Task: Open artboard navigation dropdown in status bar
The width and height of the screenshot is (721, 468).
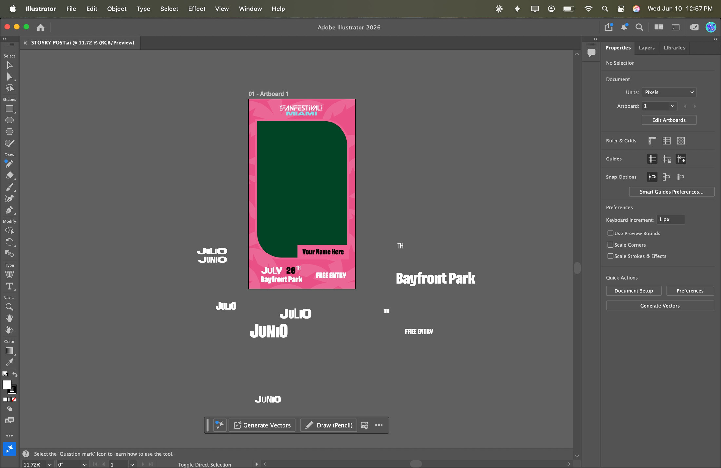Action: (132, 464)
